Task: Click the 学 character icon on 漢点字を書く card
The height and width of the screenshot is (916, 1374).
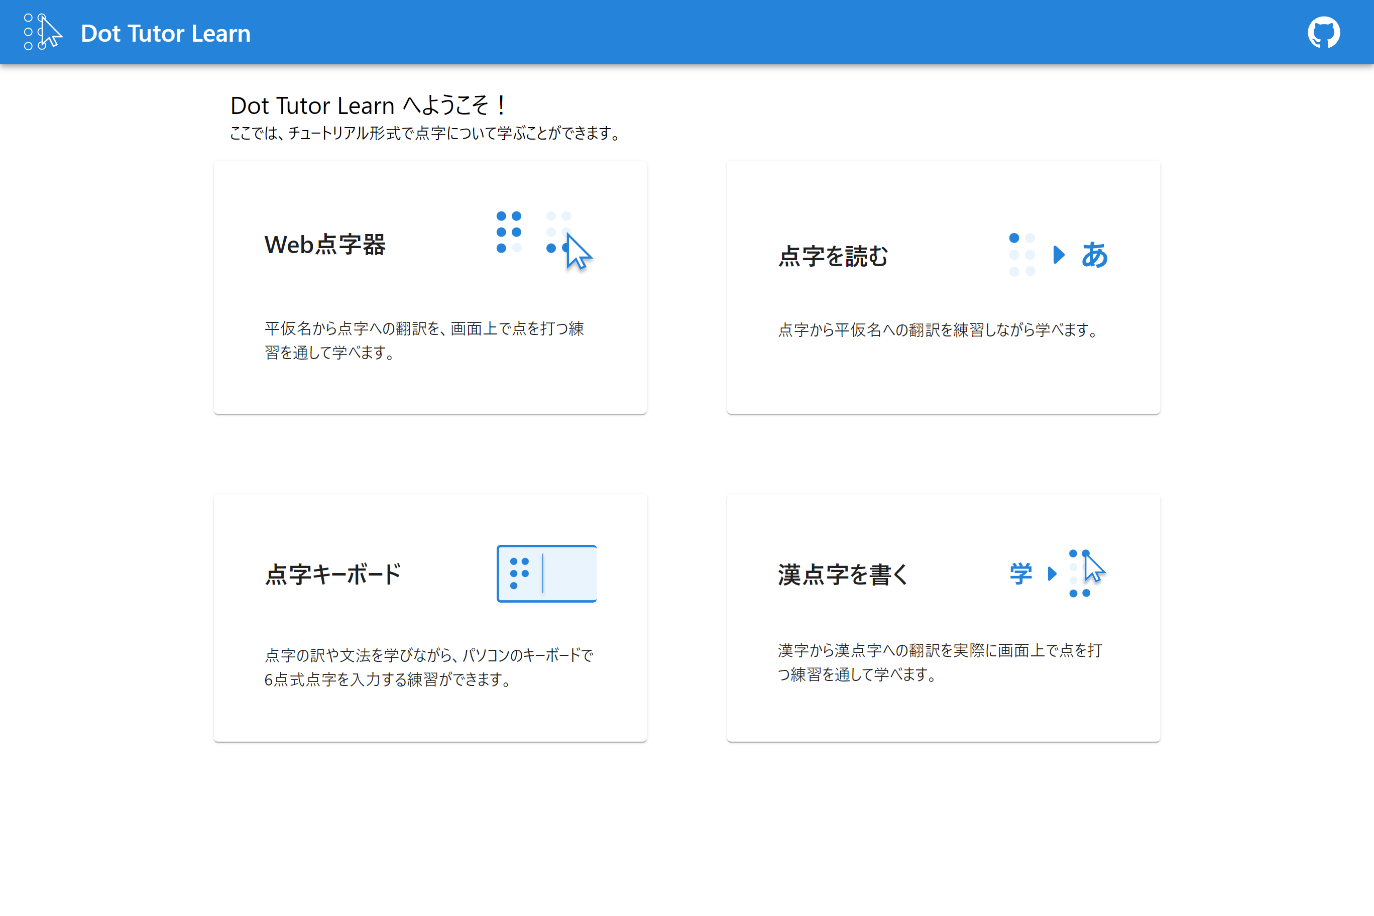Action: (1021, 573)
